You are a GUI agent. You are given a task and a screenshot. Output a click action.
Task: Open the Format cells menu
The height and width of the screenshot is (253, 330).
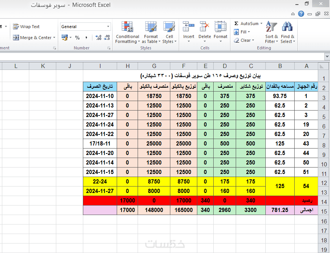[221, 32]
